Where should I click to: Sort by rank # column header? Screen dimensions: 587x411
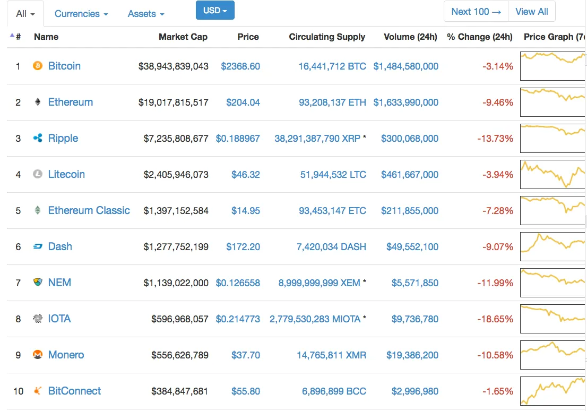(18, 37)
